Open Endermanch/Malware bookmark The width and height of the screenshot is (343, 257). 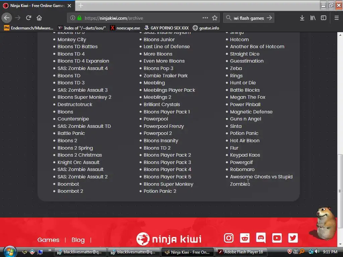point(29,28)
